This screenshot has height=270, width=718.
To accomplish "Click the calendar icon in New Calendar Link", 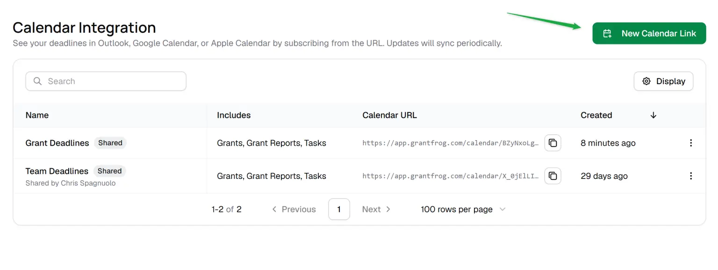I will 607,34.
